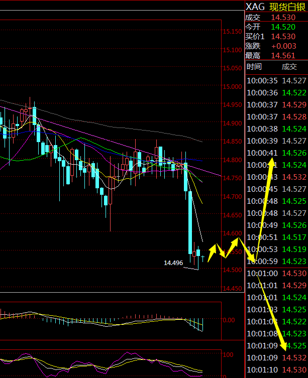Image resolution: width=308 pixels, height=378 pixels.
Task: Click the 14.800 price axis label
Action: click(232, 160)
